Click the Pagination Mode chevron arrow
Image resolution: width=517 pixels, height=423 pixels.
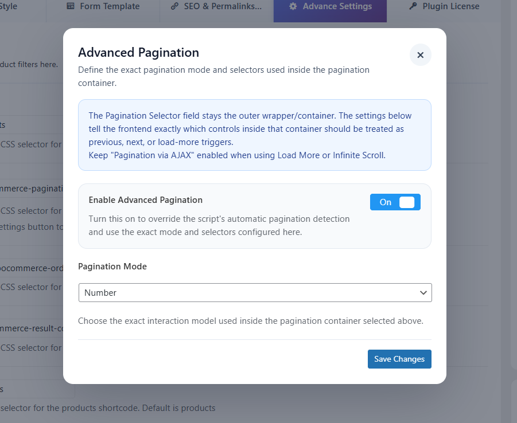pyautogui.click(x=423, y=292)
